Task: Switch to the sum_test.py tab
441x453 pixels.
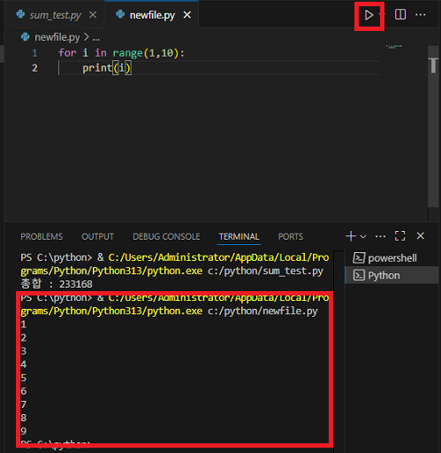Action: (55, 15)
